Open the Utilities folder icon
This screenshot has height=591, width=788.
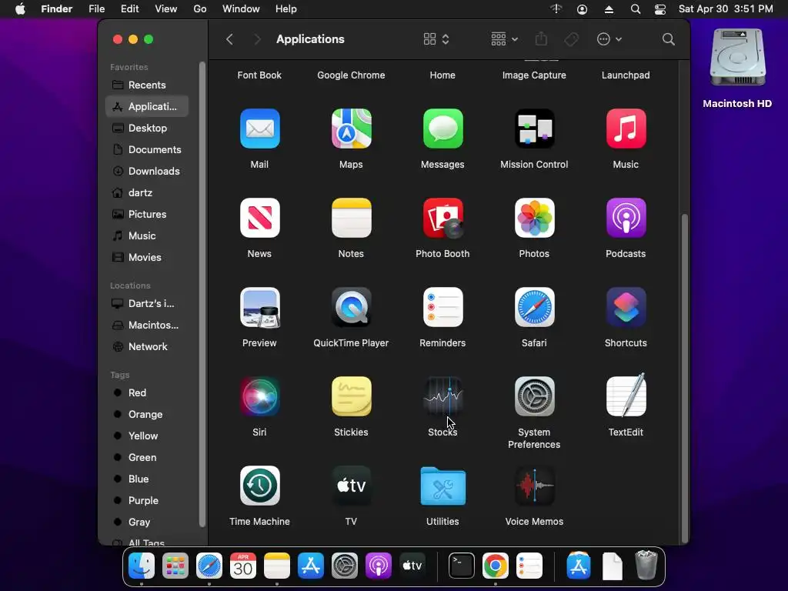442,486
